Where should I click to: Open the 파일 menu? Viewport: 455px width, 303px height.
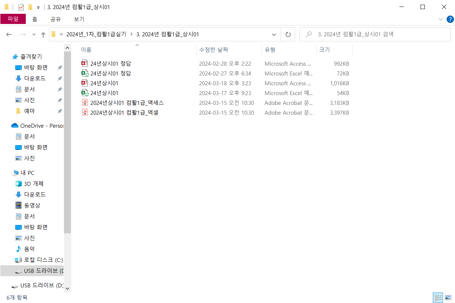click(13, 19)
